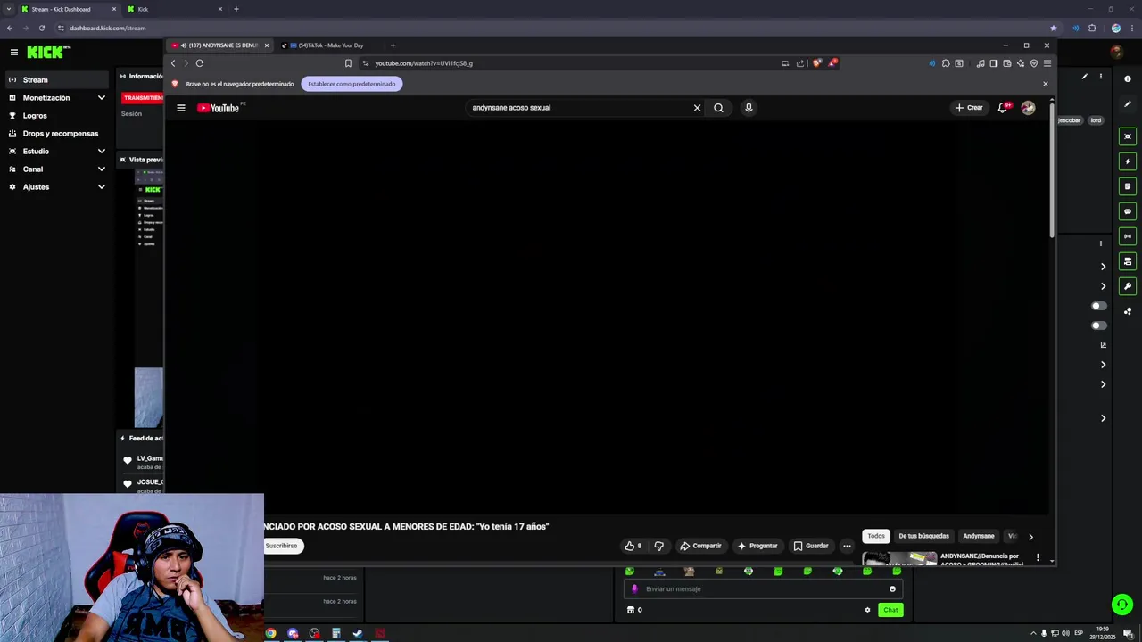This screenshot has width=1142, height=642.
Task: Open Brave media control music note
Action: point(981,63)
